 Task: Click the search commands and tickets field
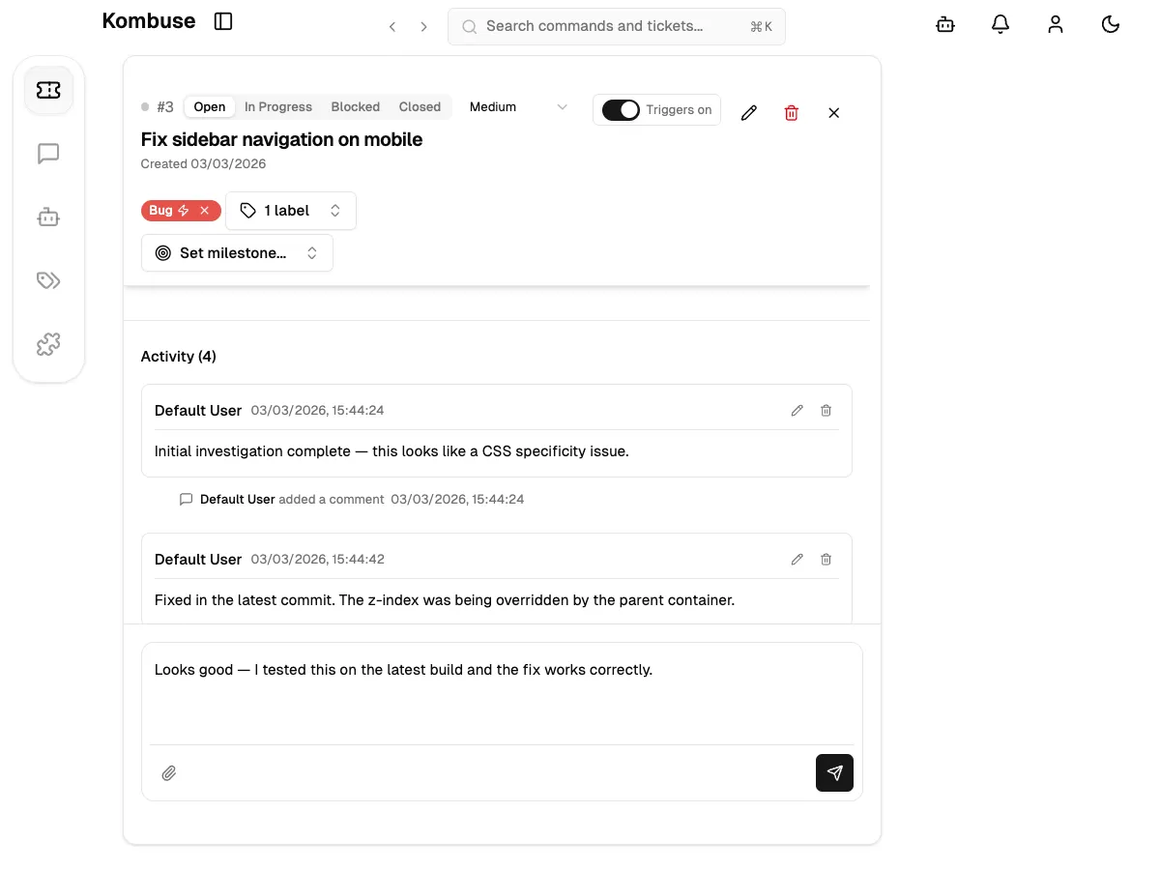616,26
